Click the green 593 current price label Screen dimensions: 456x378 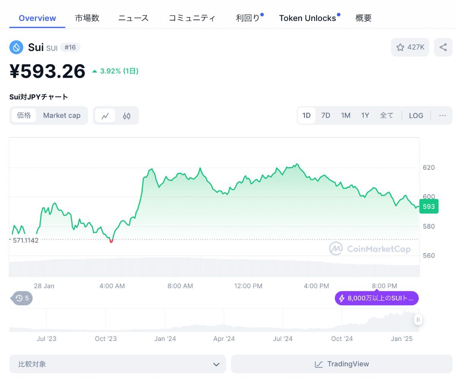point(429,206)
